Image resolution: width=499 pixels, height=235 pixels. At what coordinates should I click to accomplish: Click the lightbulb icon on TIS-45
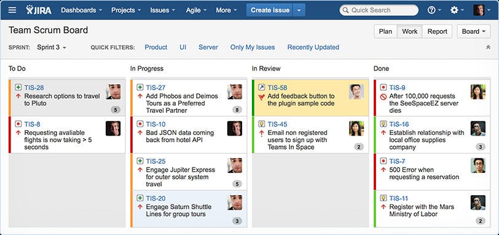click(262, 124)
